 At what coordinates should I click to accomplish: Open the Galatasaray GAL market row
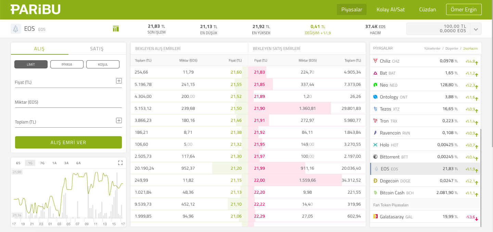[x=425, y=217]
